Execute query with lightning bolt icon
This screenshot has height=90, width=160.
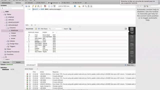[x=33, y=6]
